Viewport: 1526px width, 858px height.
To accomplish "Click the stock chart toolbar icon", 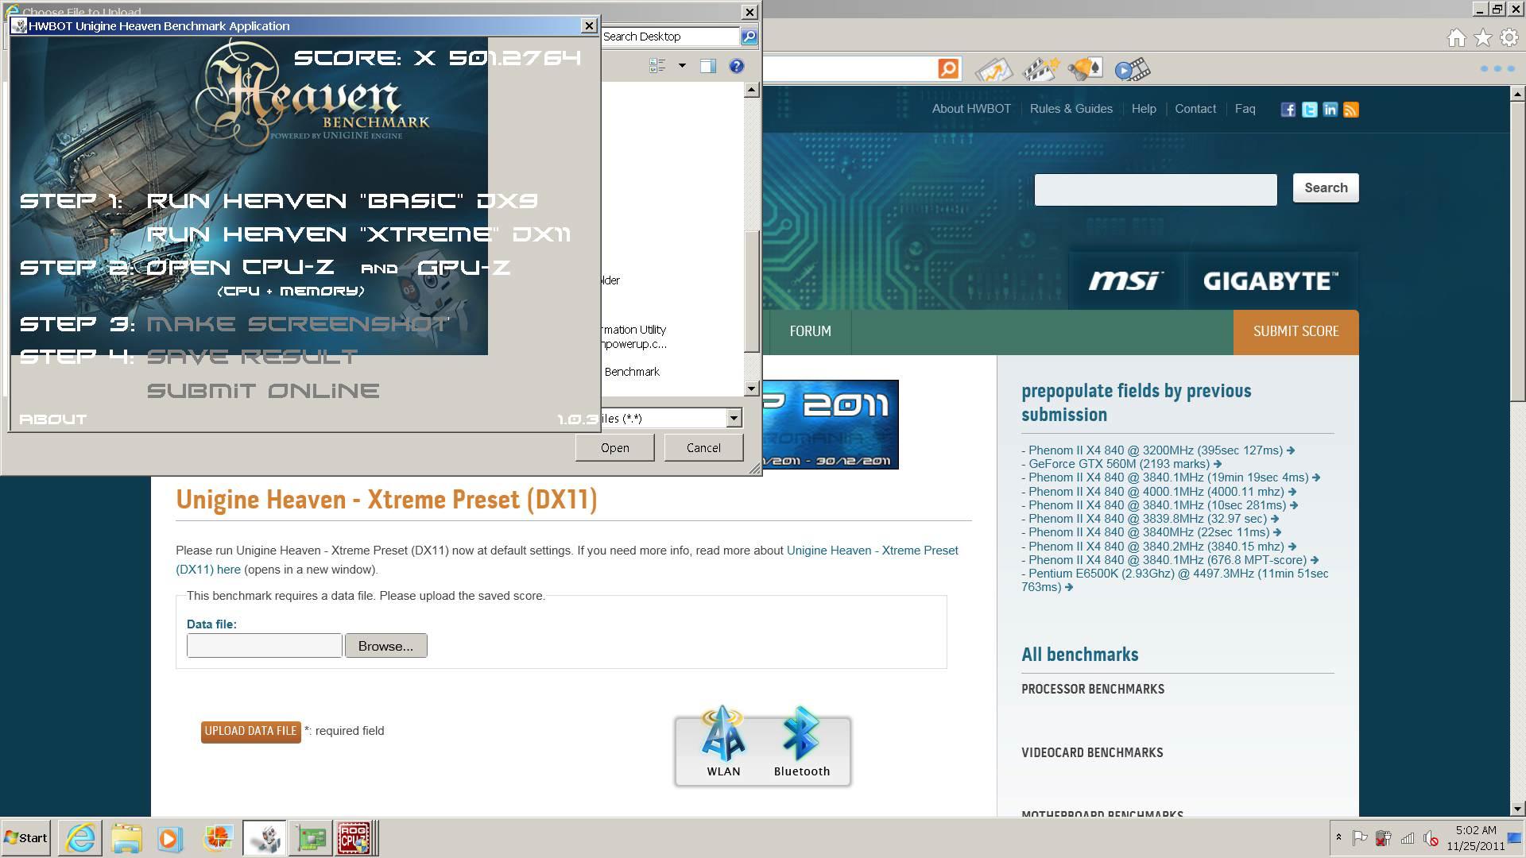I will tap(993, 70).
